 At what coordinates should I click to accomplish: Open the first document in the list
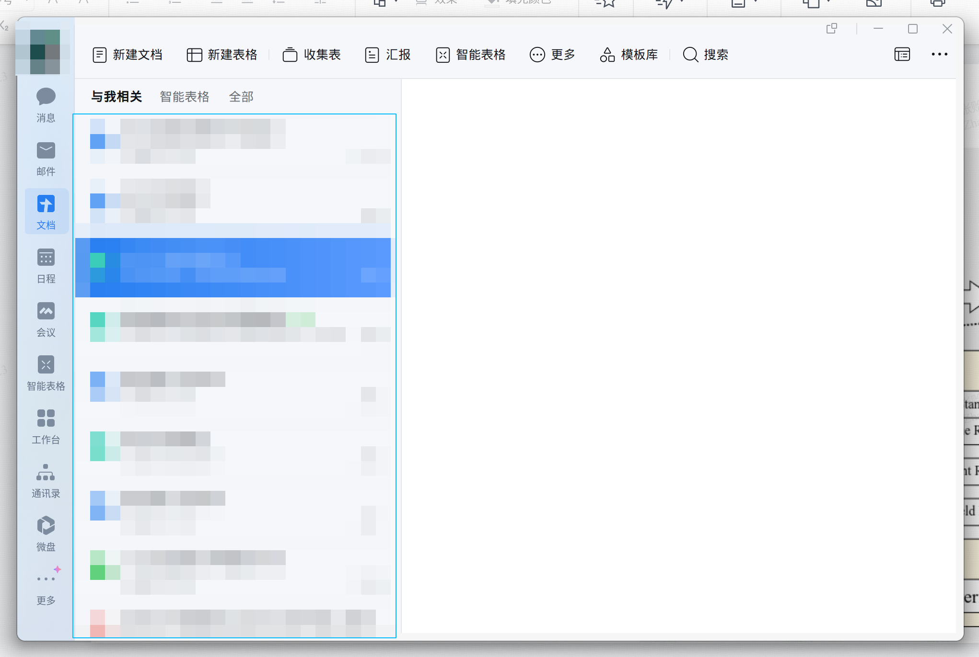[233, 141]
